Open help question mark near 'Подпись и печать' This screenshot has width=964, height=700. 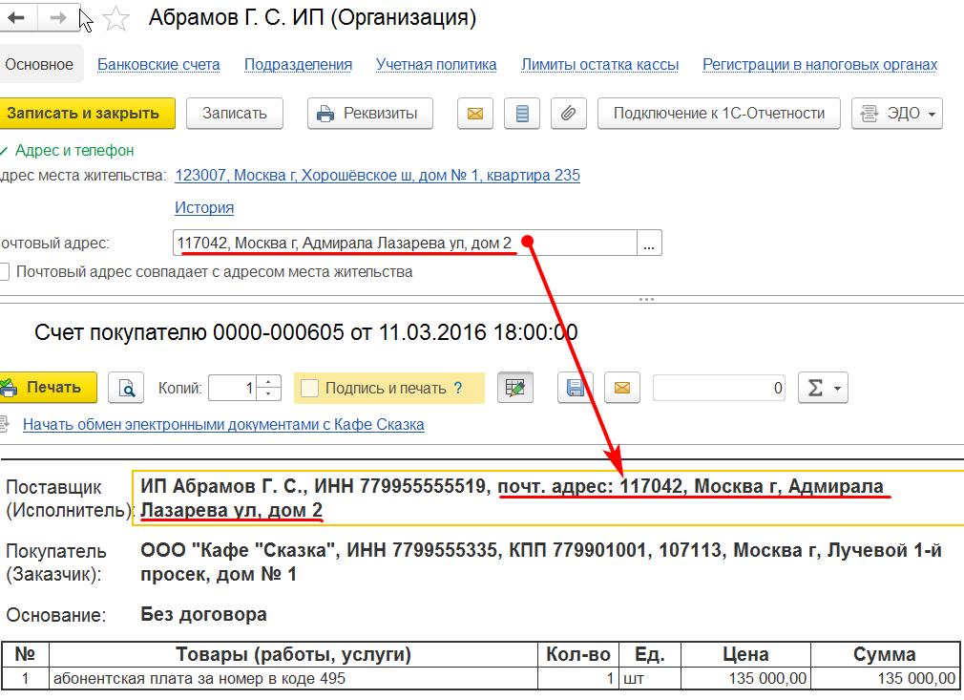[457, 388]
